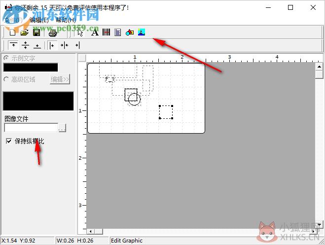The image size is (325, 245).
Task: Click the selected dashed graphic box on the card
Action: (166, 112)
